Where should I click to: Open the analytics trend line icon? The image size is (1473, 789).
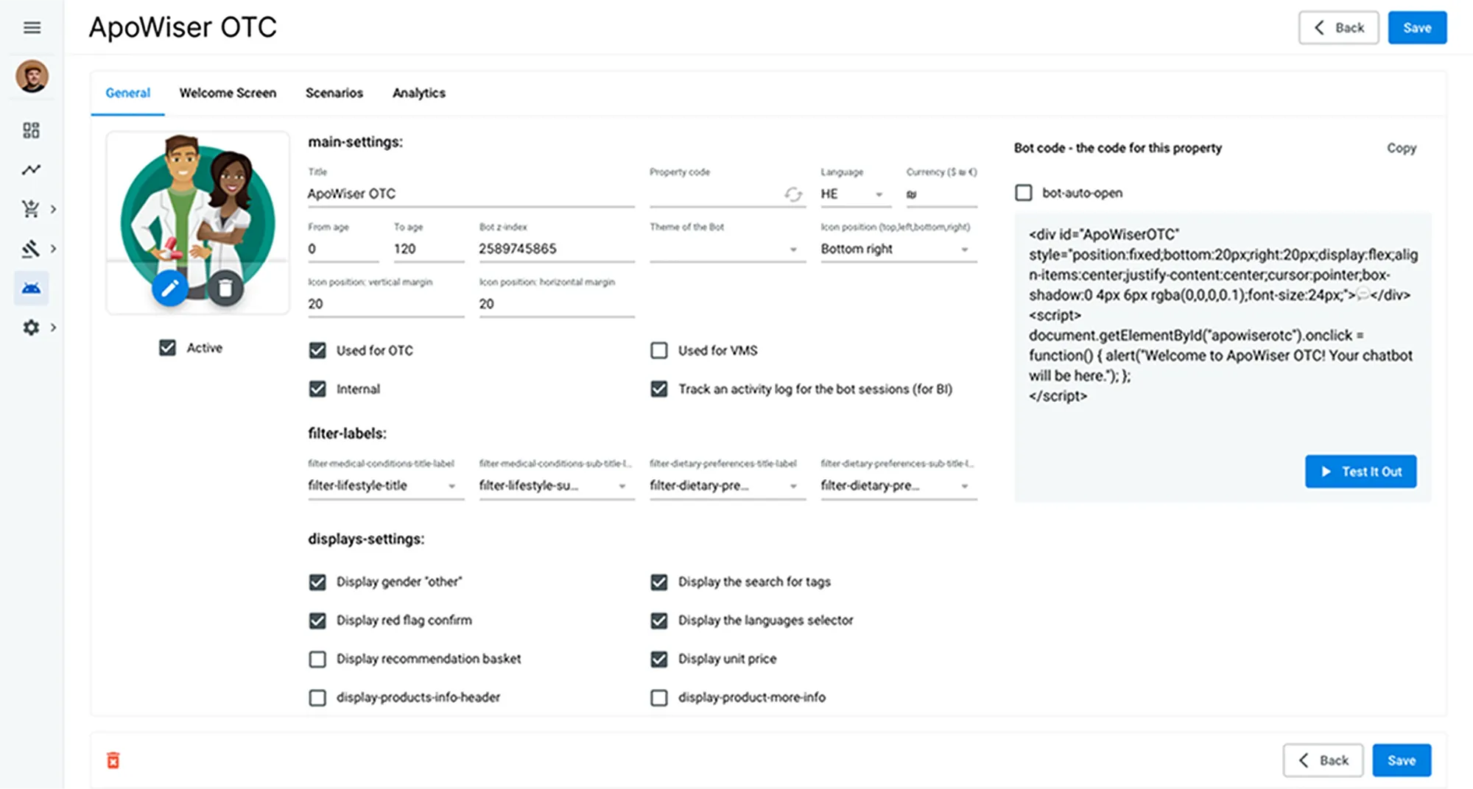click(31, 170)
